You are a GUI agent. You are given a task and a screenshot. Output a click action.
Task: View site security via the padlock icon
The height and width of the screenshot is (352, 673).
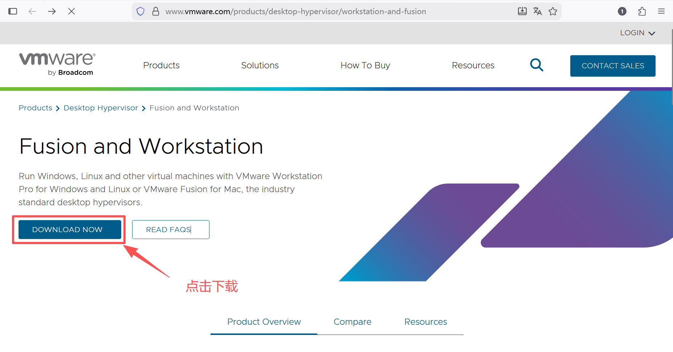[156, 12]
